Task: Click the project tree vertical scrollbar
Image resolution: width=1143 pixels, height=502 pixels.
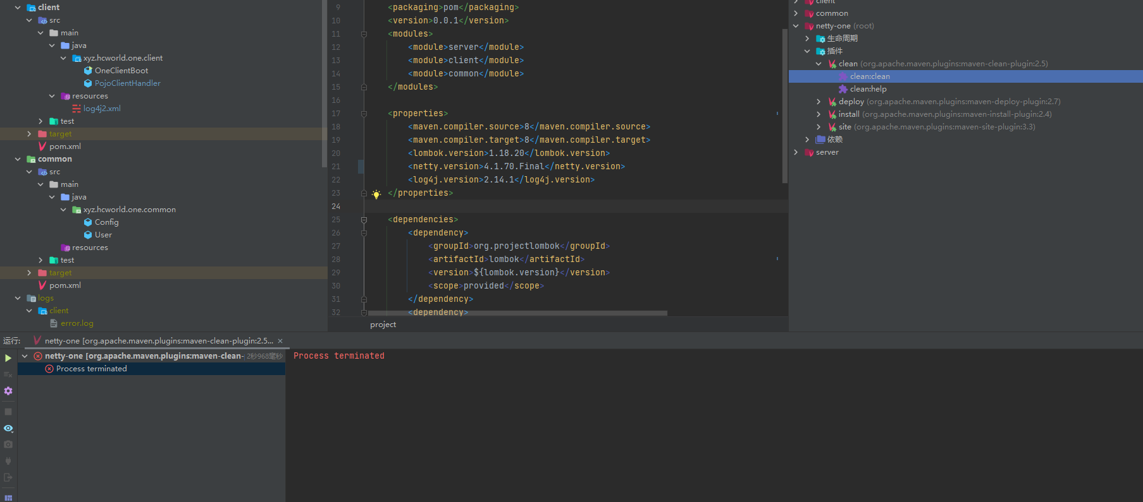Action: 324,82
